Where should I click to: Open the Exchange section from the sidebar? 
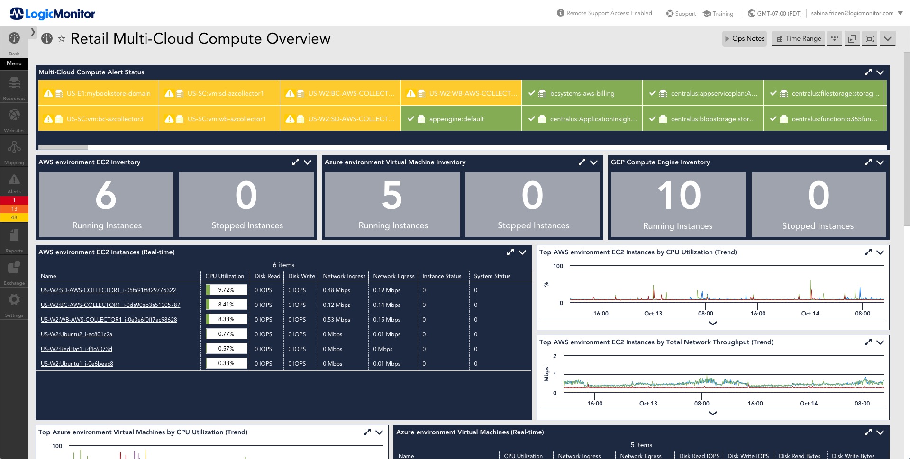tap(14, 268)
